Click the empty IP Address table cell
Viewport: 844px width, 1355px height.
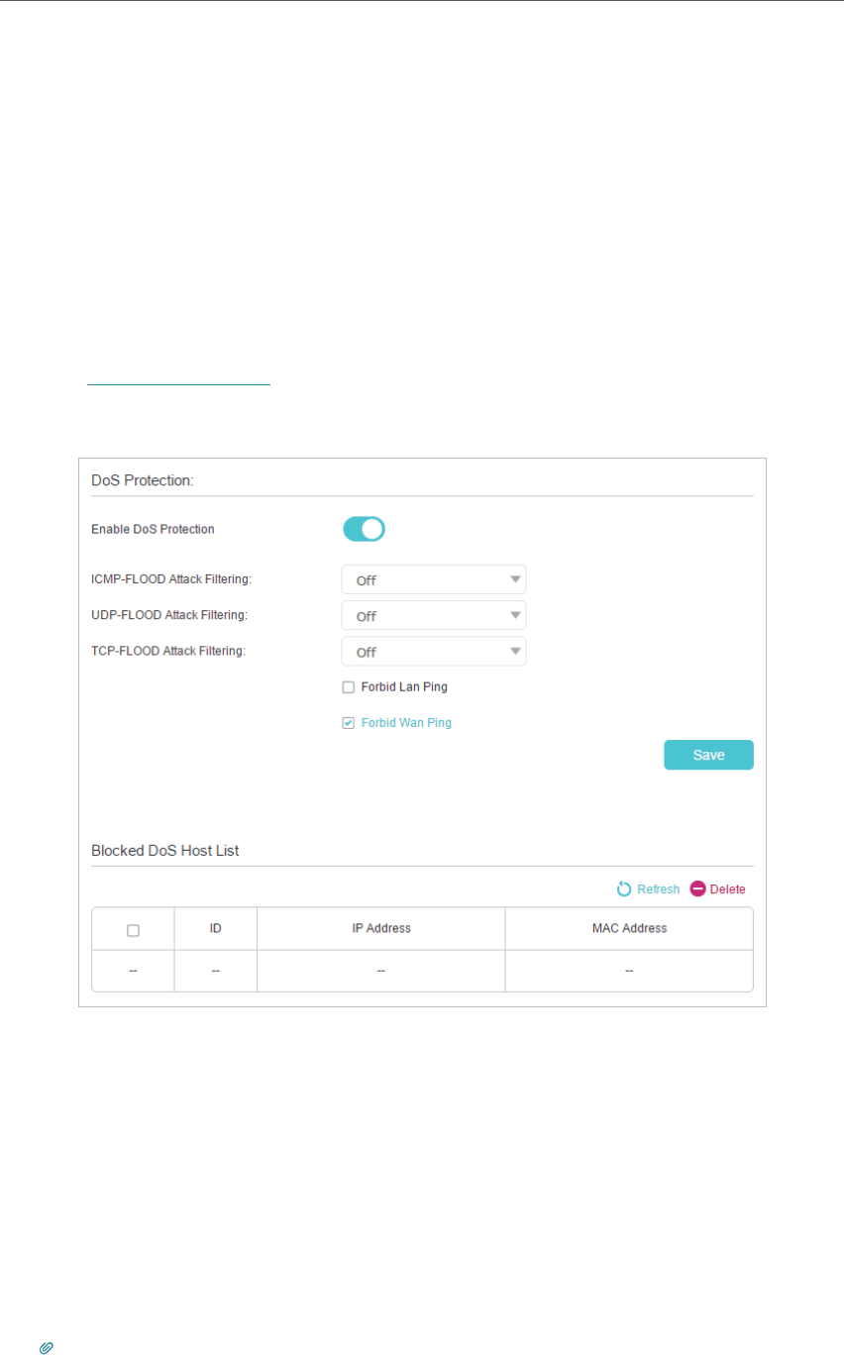pyautogui.click(x=381, y=972)
